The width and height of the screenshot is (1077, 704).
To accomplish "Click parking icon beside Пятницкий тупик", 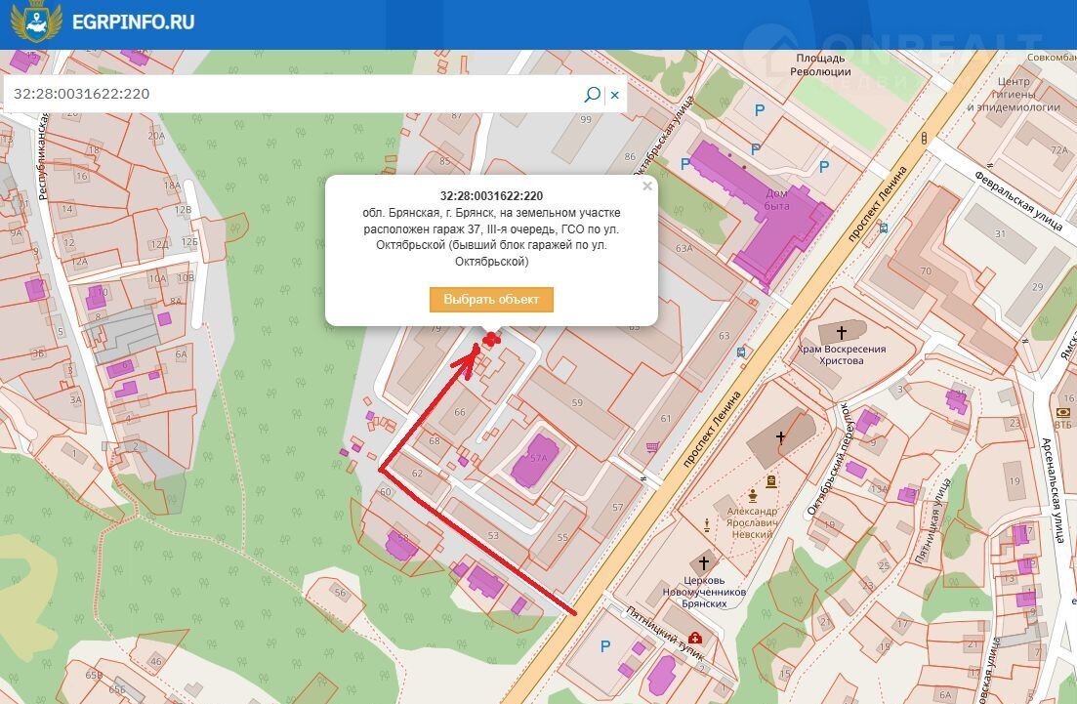I will (x=604, y=645).
